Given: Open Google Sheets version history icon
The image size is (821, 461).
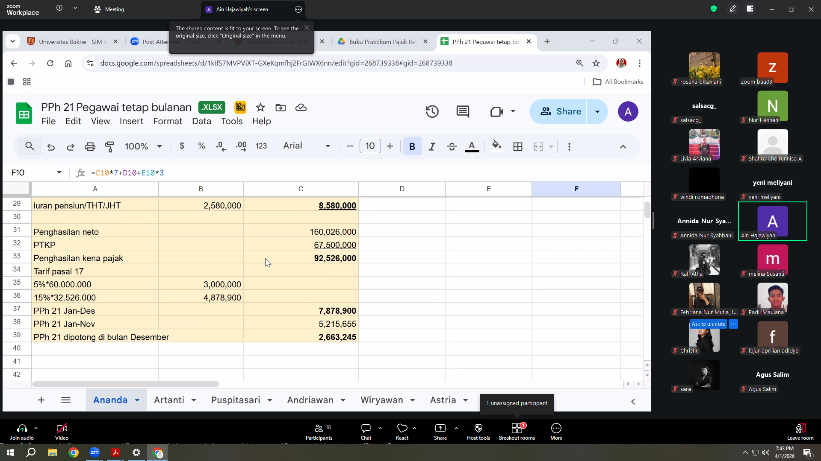Looking at the screenshot, I should (x=432, y=112).
